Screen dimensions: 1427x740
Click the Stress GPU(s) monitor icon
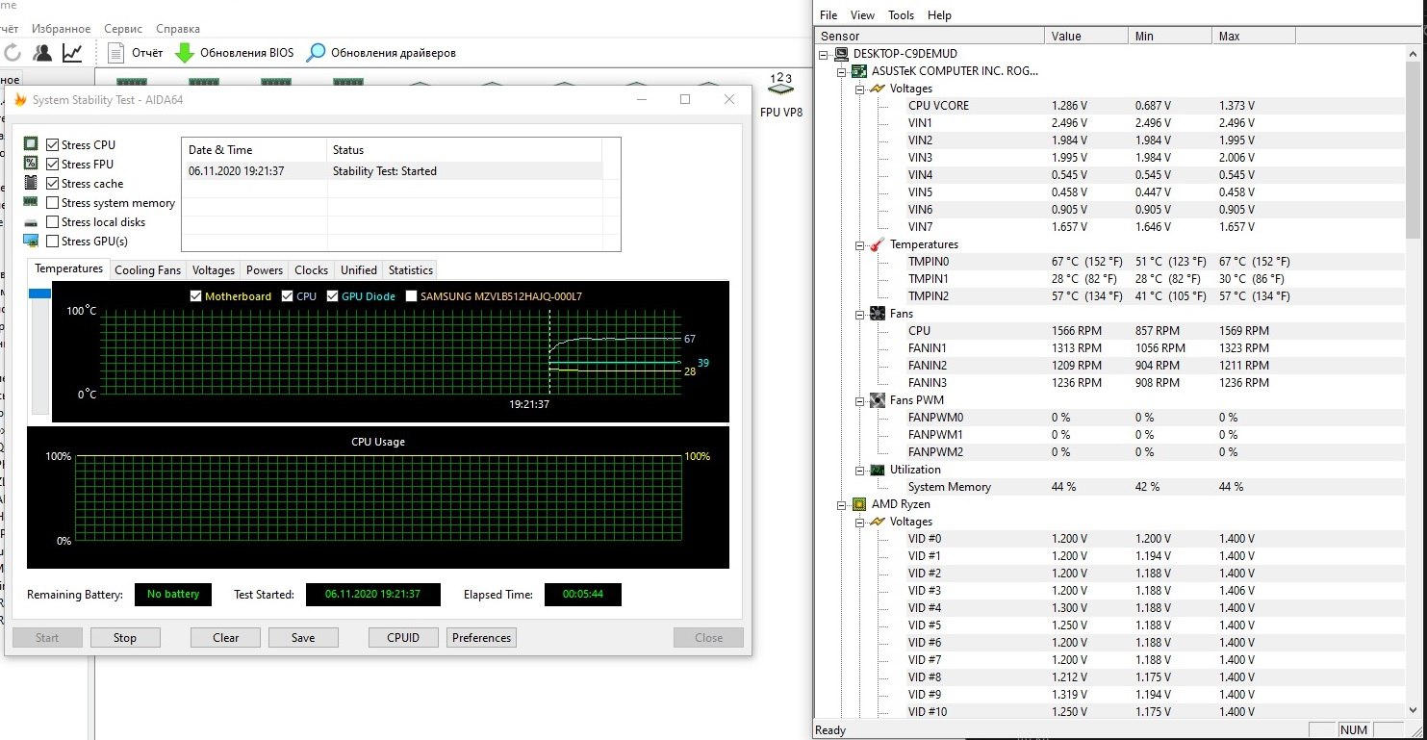tap(31, 241)
